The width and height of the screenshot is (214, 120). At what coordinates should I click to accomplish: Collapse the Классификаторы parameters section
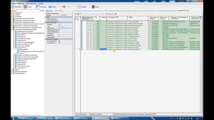coord(46,23)
